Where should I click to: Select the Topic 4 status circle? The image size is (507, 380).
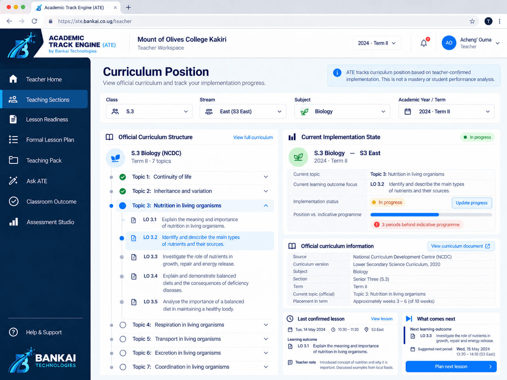[123, 325]
